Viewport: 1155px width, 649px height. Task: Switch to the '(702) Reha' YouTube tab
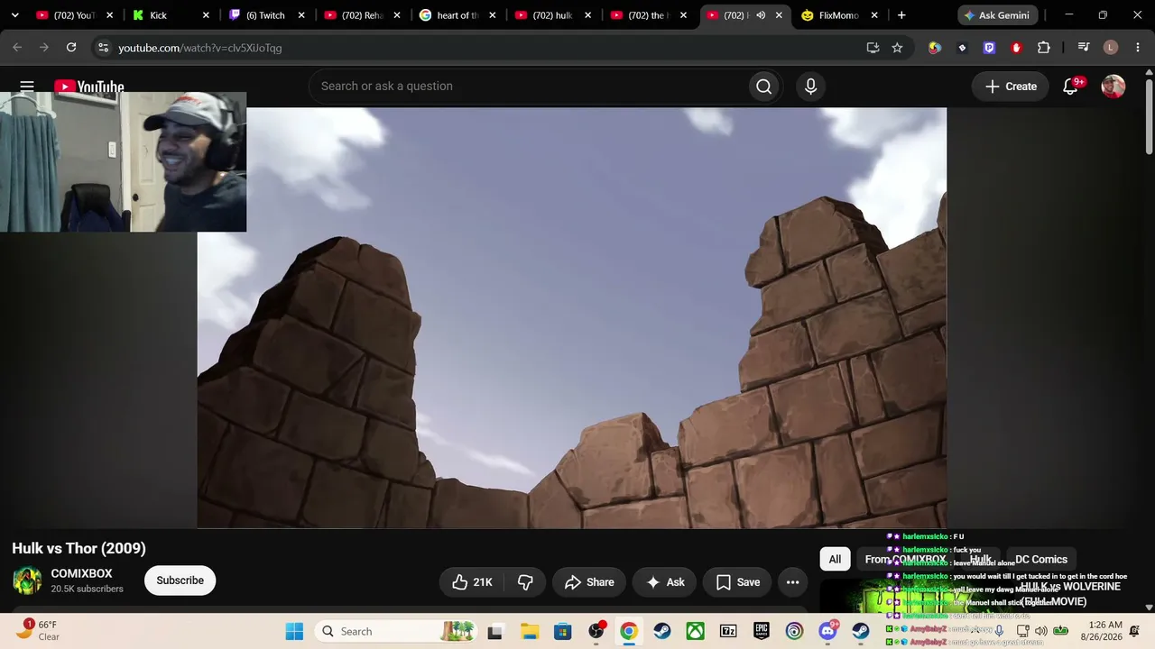[362, 15]
